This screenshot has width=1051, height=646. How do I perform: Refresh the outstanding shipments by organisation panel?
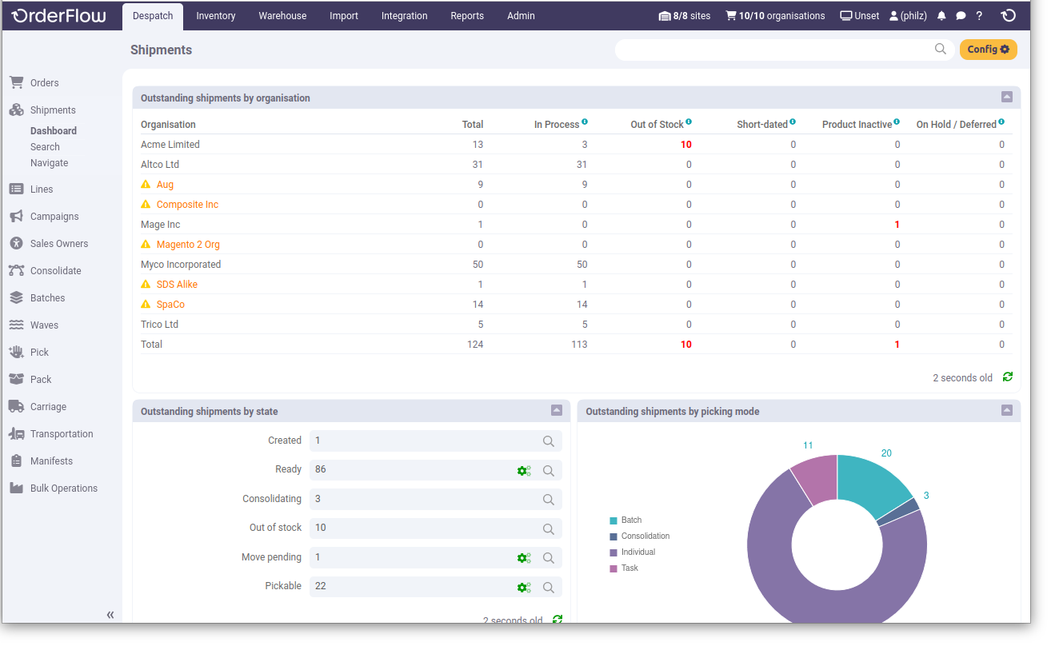pos(1008,377)
